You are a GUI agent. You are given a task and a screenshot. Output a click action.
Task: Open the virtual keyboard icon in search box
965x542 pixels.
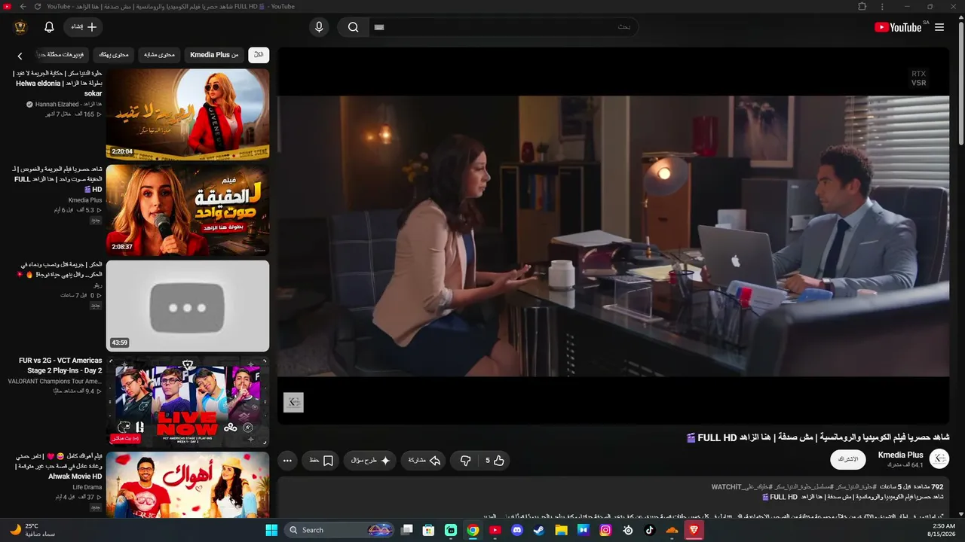point(379,27)
